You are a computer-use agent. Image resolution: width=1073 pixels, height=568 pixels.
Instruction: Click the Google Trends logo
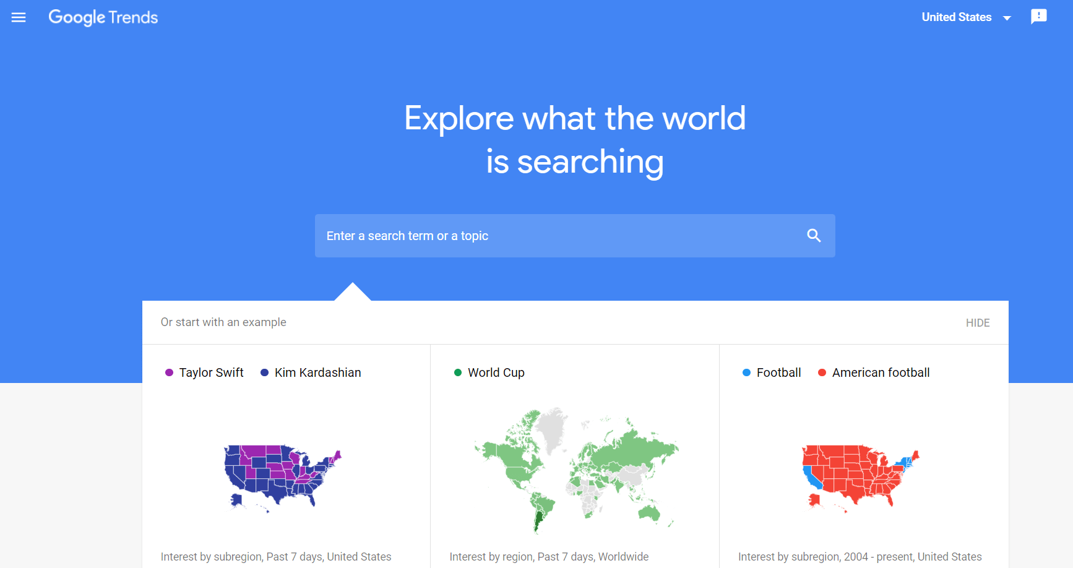pos(103,17)
